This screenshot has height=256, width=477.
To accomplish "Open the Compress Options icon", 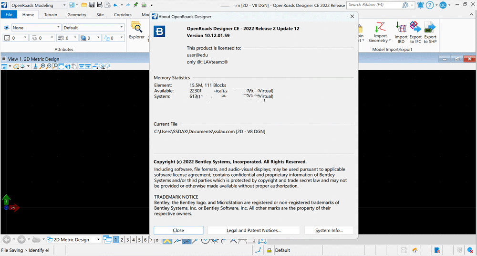I will tap(107, 5).
